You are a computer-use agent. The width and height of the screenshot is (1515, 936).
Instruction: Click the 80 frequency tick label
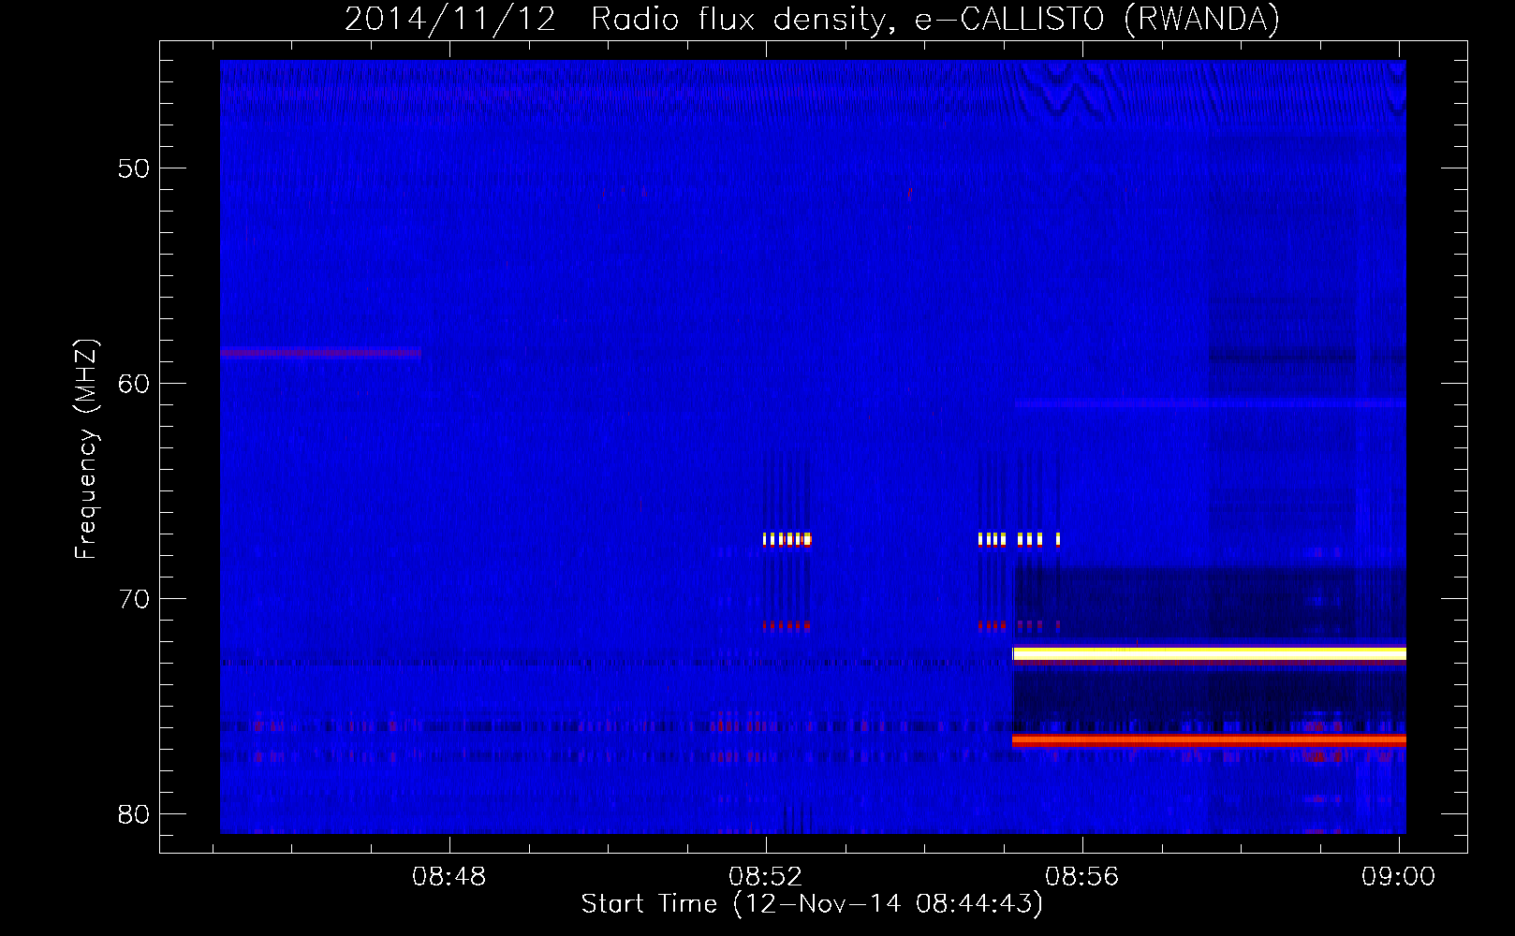coord(134,814)
